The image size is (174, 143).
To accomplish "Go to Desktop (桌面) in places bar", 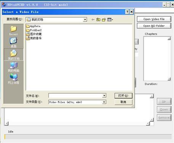I will click(13, 42).
